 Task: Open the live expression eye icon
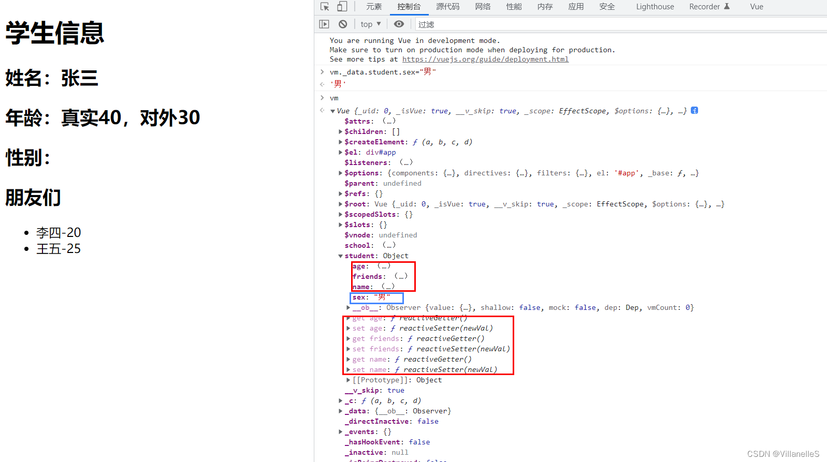coord(399,24)
